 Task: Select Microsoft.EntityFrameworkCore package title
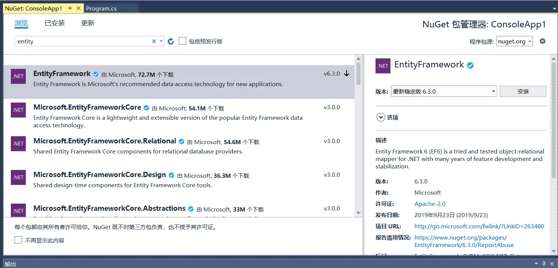pyautogui.click(x=87, y=107)
